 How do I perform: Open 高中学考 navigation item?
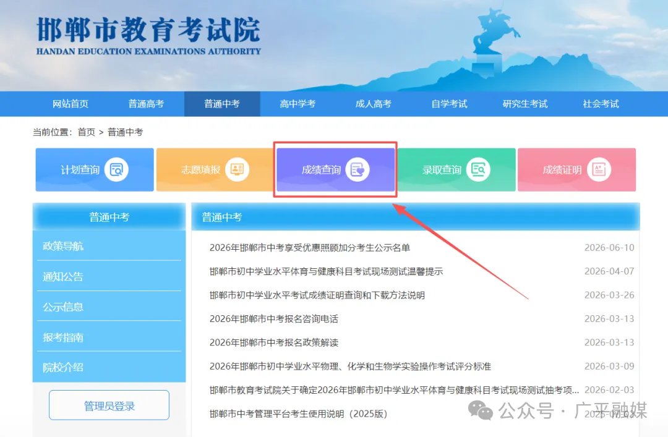coord(298,104)
